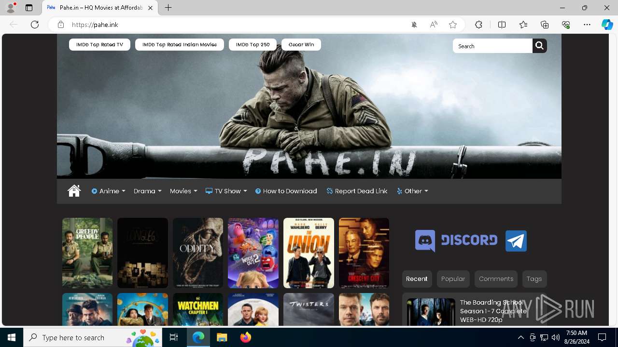Go to the Pahe home icon

tap(74, 191)
